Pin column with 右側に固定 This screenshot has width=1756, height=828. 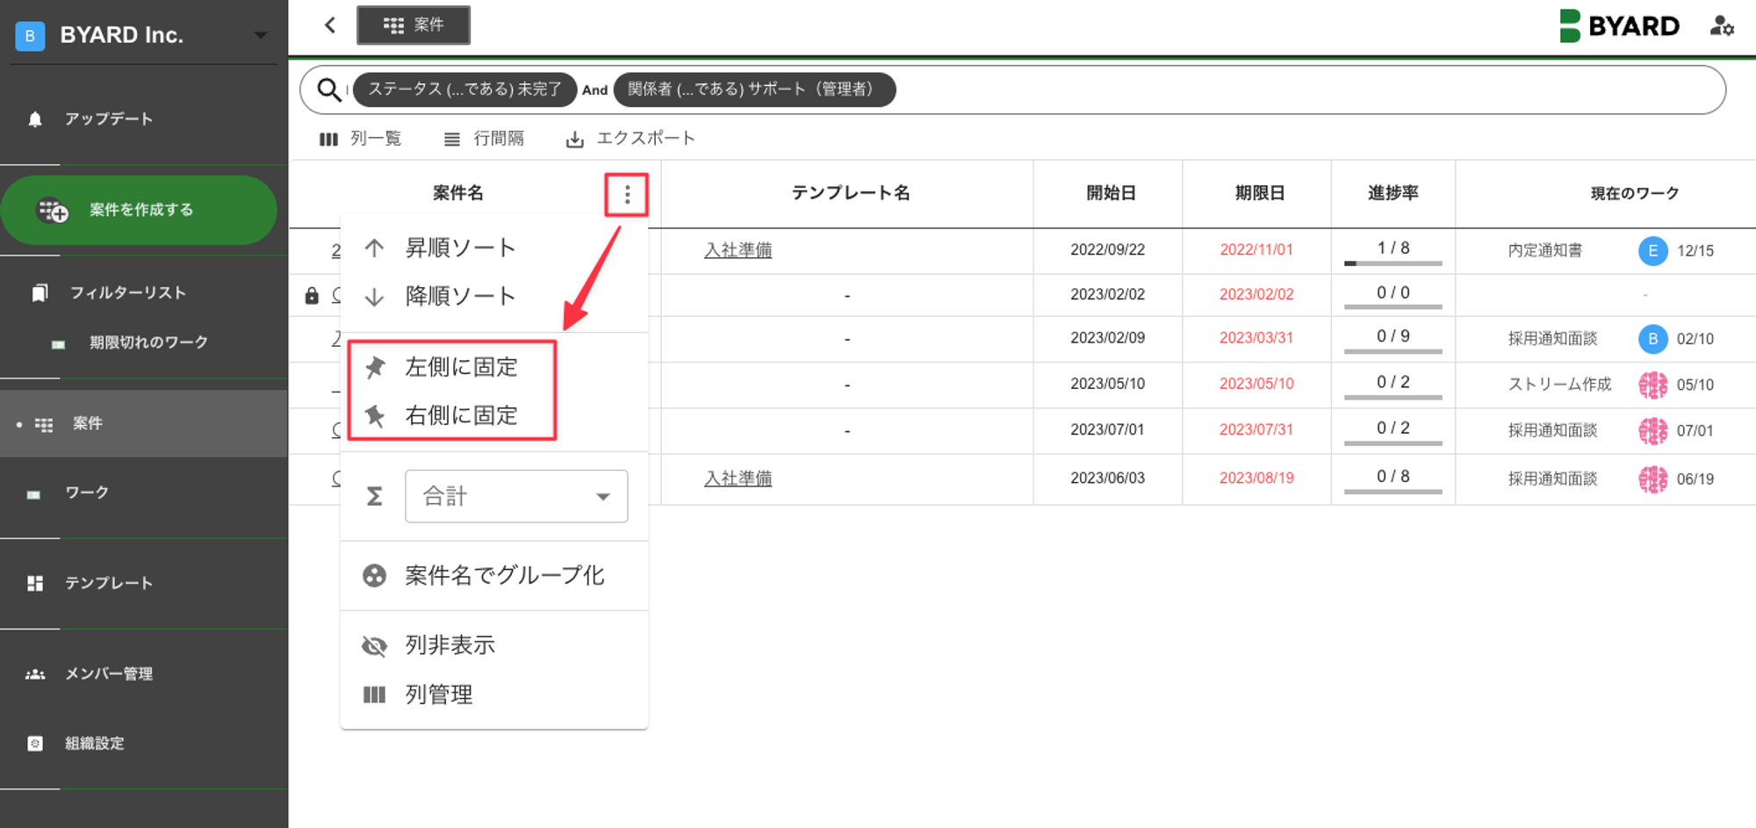pyautogui.click(x=461, y=415)
